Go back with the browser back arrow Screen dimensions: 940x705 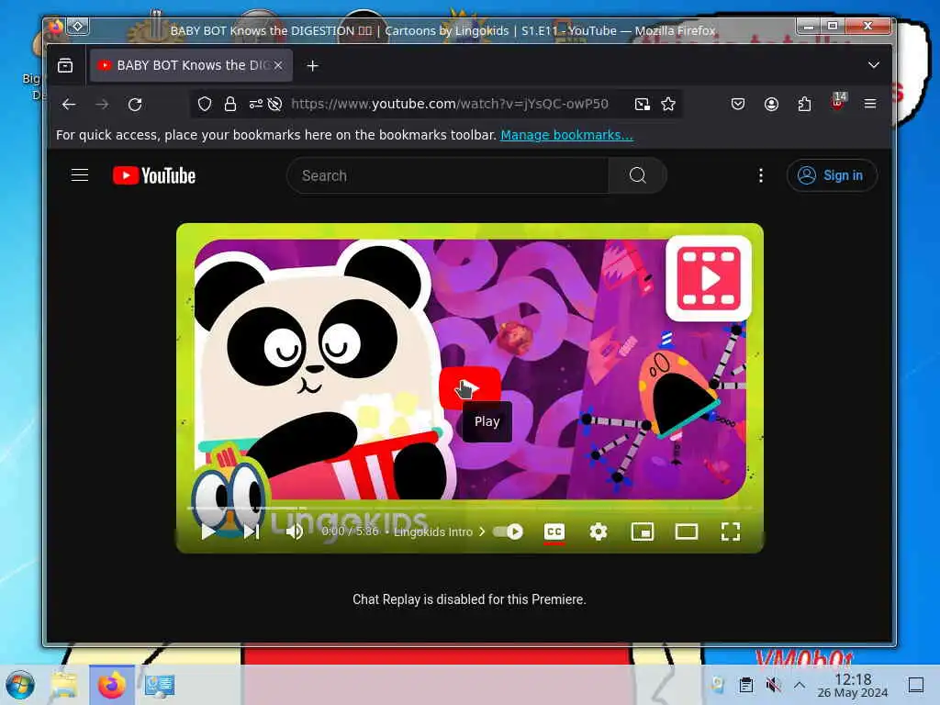pyautogui.click(x=69, y=105)
